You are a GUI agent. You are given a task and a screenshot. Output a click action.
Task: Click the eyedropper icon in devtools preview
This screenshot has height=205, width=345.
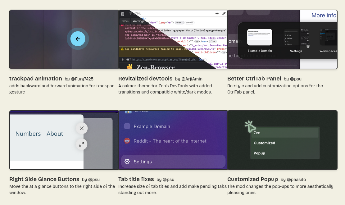(x=224, y=14)
